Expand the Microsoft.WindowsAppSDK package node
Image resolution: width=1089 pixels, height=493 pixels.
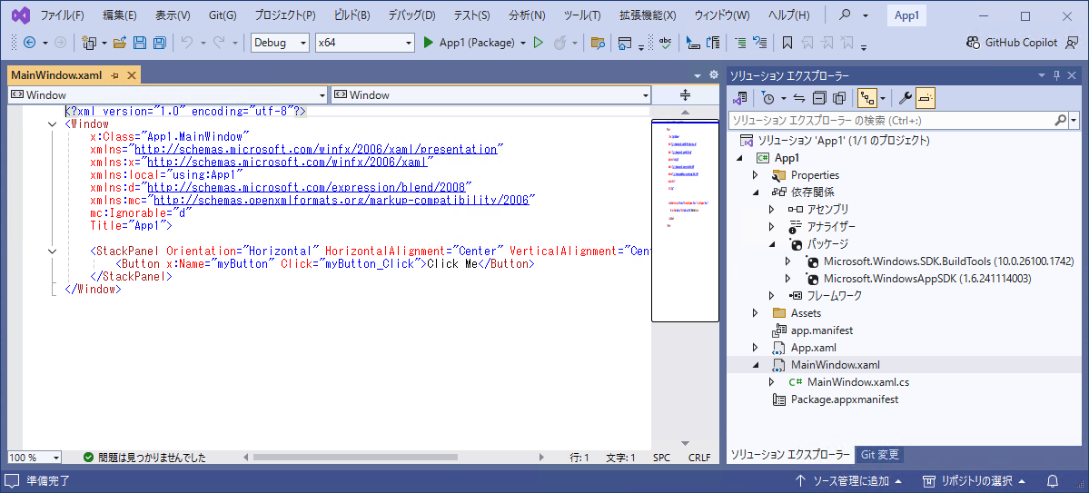click(x=787, y=279)
